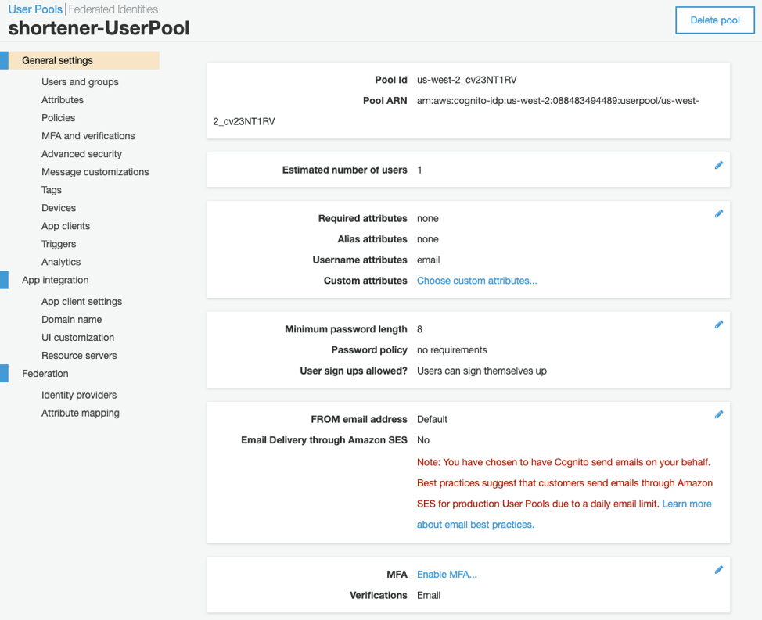
Task: Open the Triggers settings page
Action: point(58,243)
